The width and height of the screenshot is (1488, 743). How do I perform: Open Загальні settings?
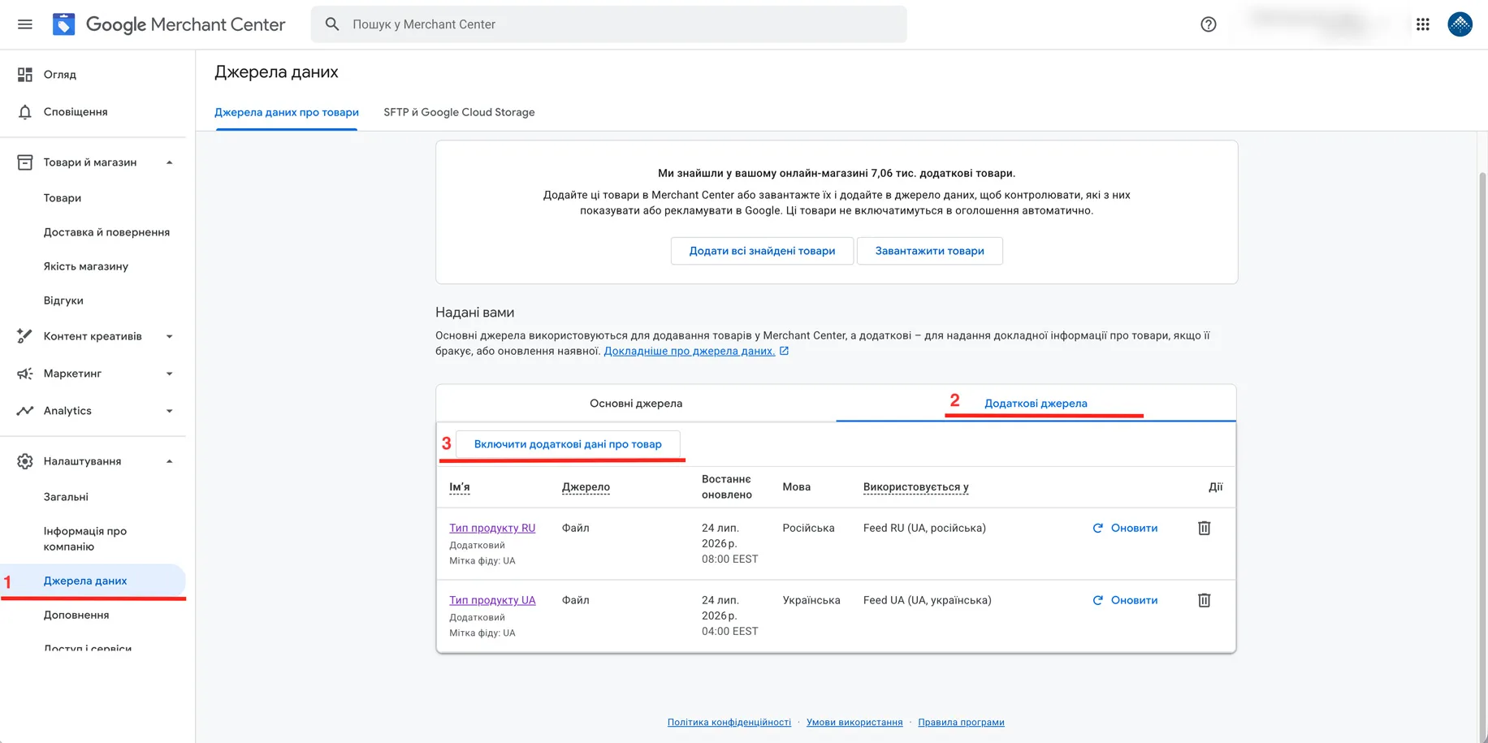click(x=66, y=497)
